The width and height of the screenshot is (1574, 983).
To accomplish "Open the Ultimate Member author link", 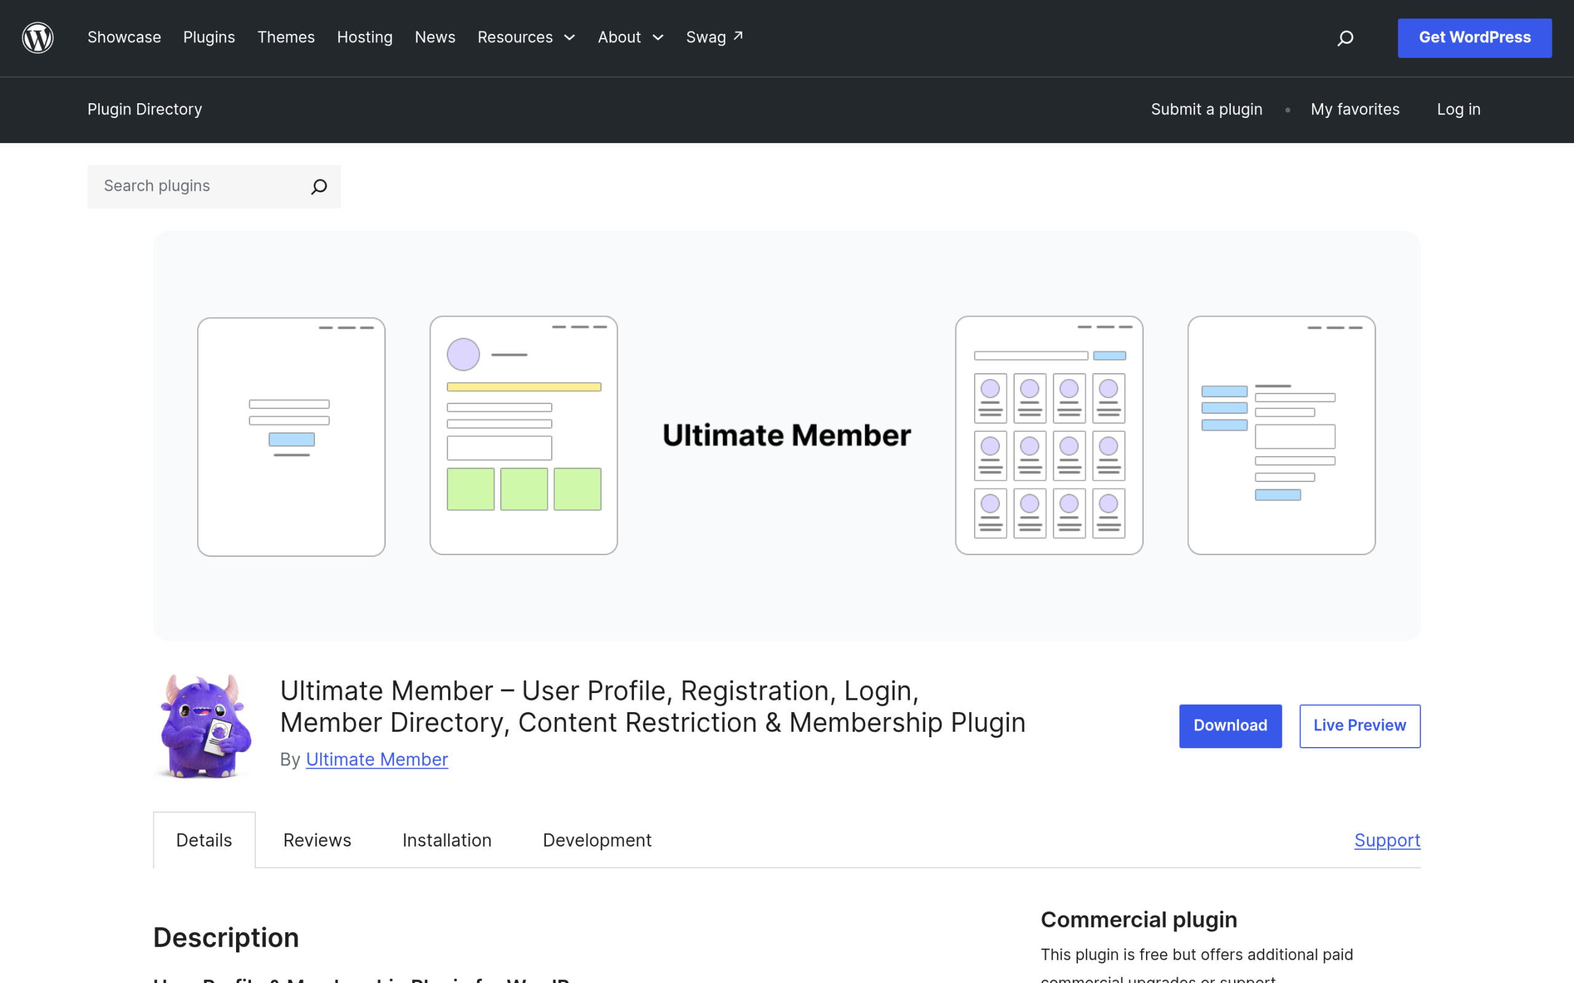I will (376, 759).
